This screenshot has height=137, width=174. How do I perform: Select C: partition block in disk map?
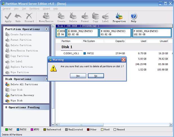point(61,33)
